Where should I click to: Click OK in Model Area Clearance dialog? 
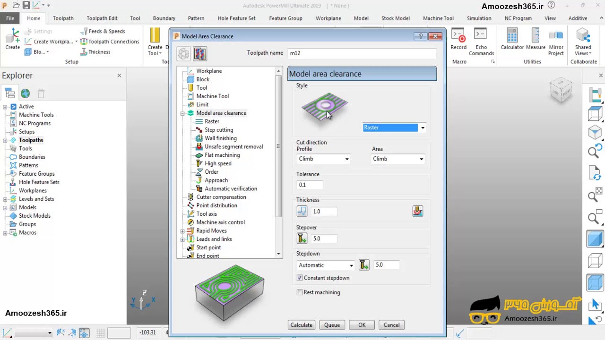(x=362, y=325)
